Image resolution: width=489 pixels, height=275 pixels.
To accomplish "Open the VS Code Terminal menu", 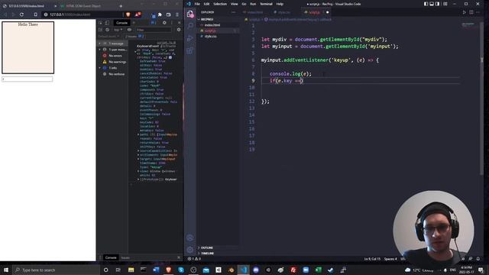I will (266, 4).
